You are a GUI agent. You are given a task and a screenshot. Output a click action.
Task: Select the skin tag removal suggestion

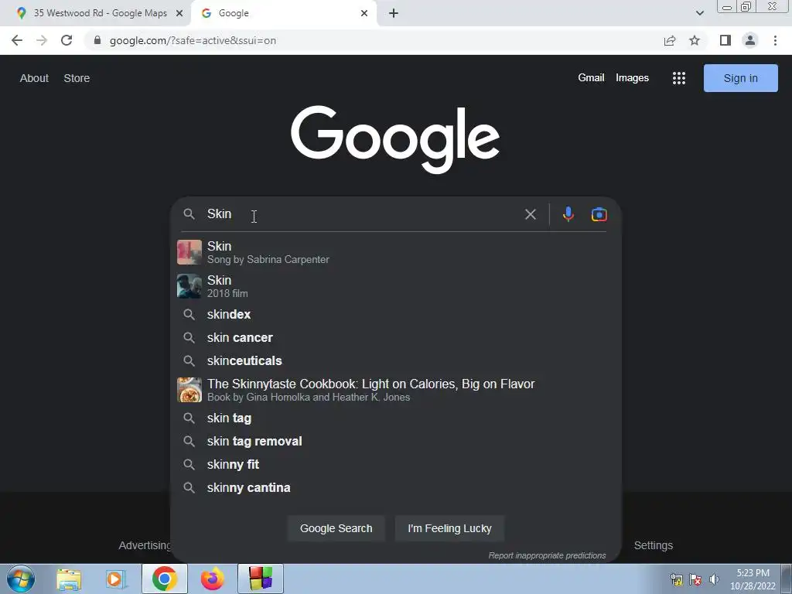[395, 442]
